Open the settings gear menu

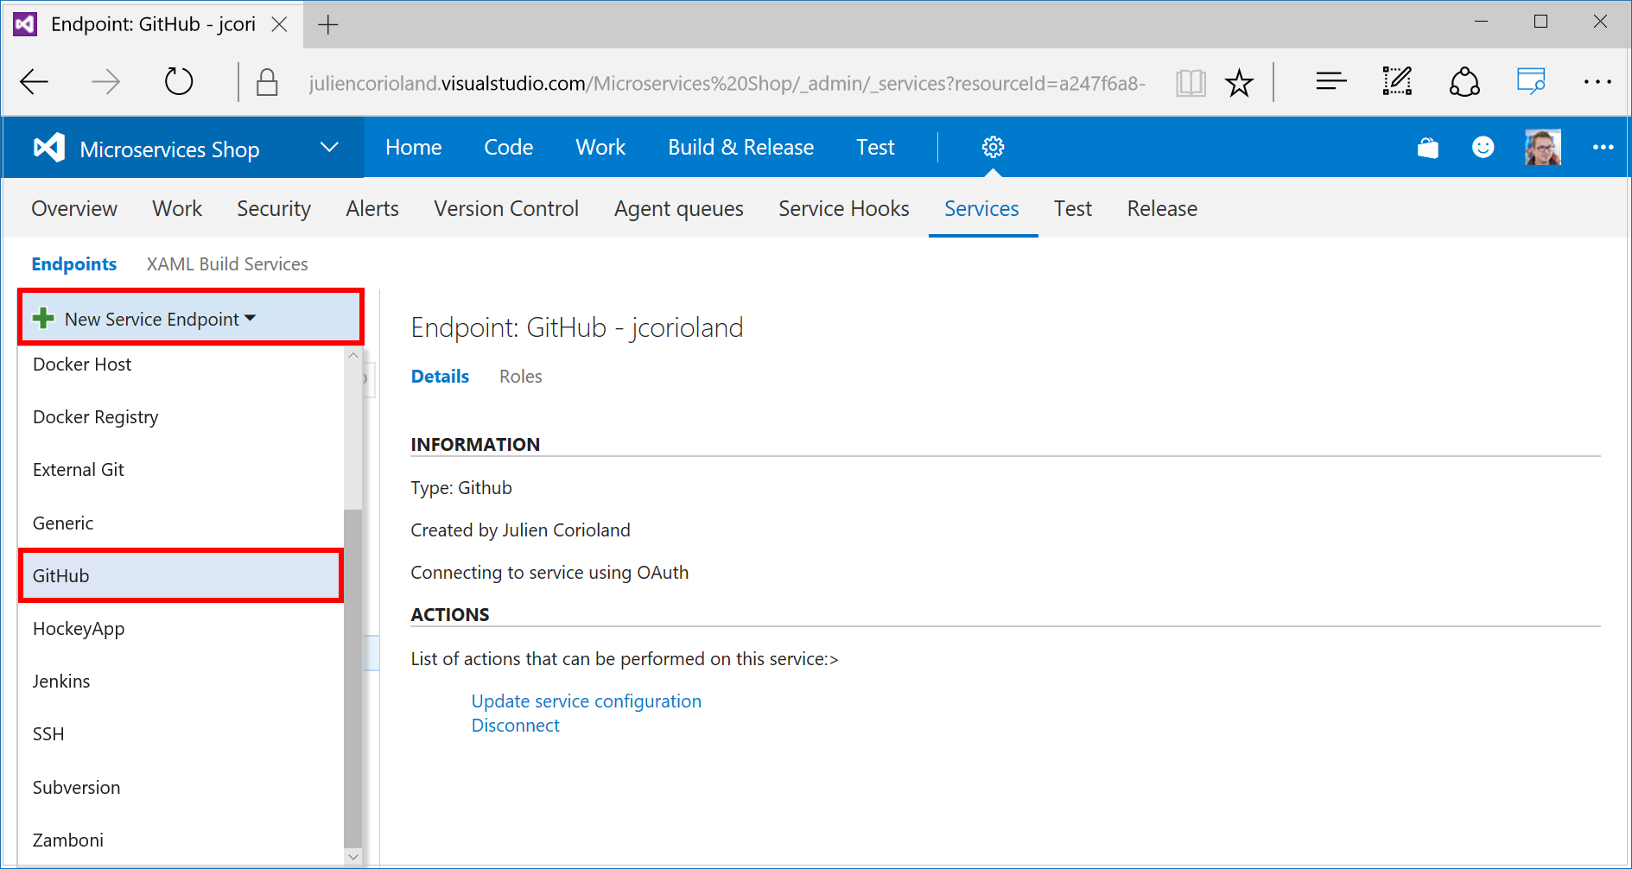[x=992, y=147]
